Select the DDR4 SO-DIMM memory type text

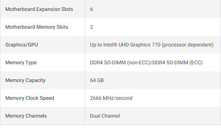(x=146, y=63)
